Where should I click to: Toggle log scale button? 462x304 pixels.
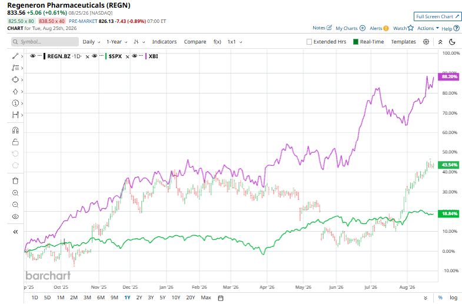pyautogui.click(x=453, y=298)
